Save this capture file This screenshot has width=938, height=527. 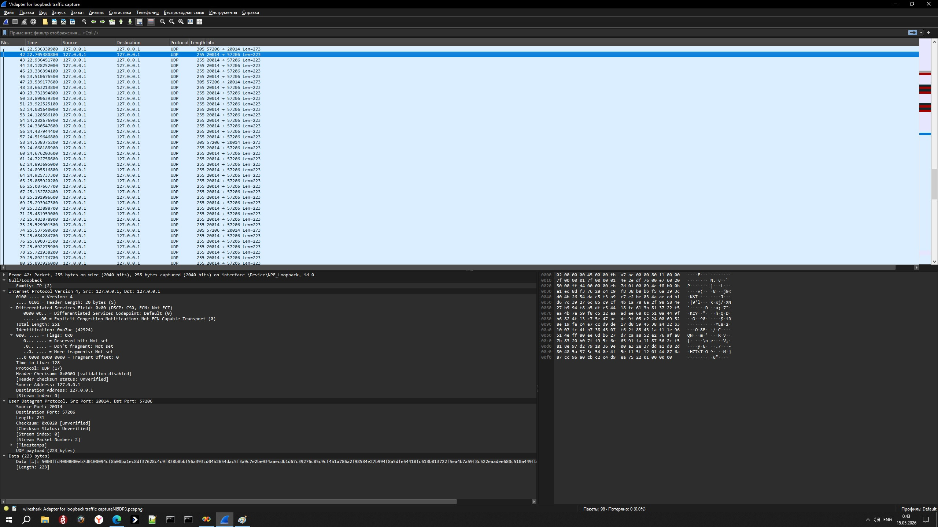pos(54,22)
